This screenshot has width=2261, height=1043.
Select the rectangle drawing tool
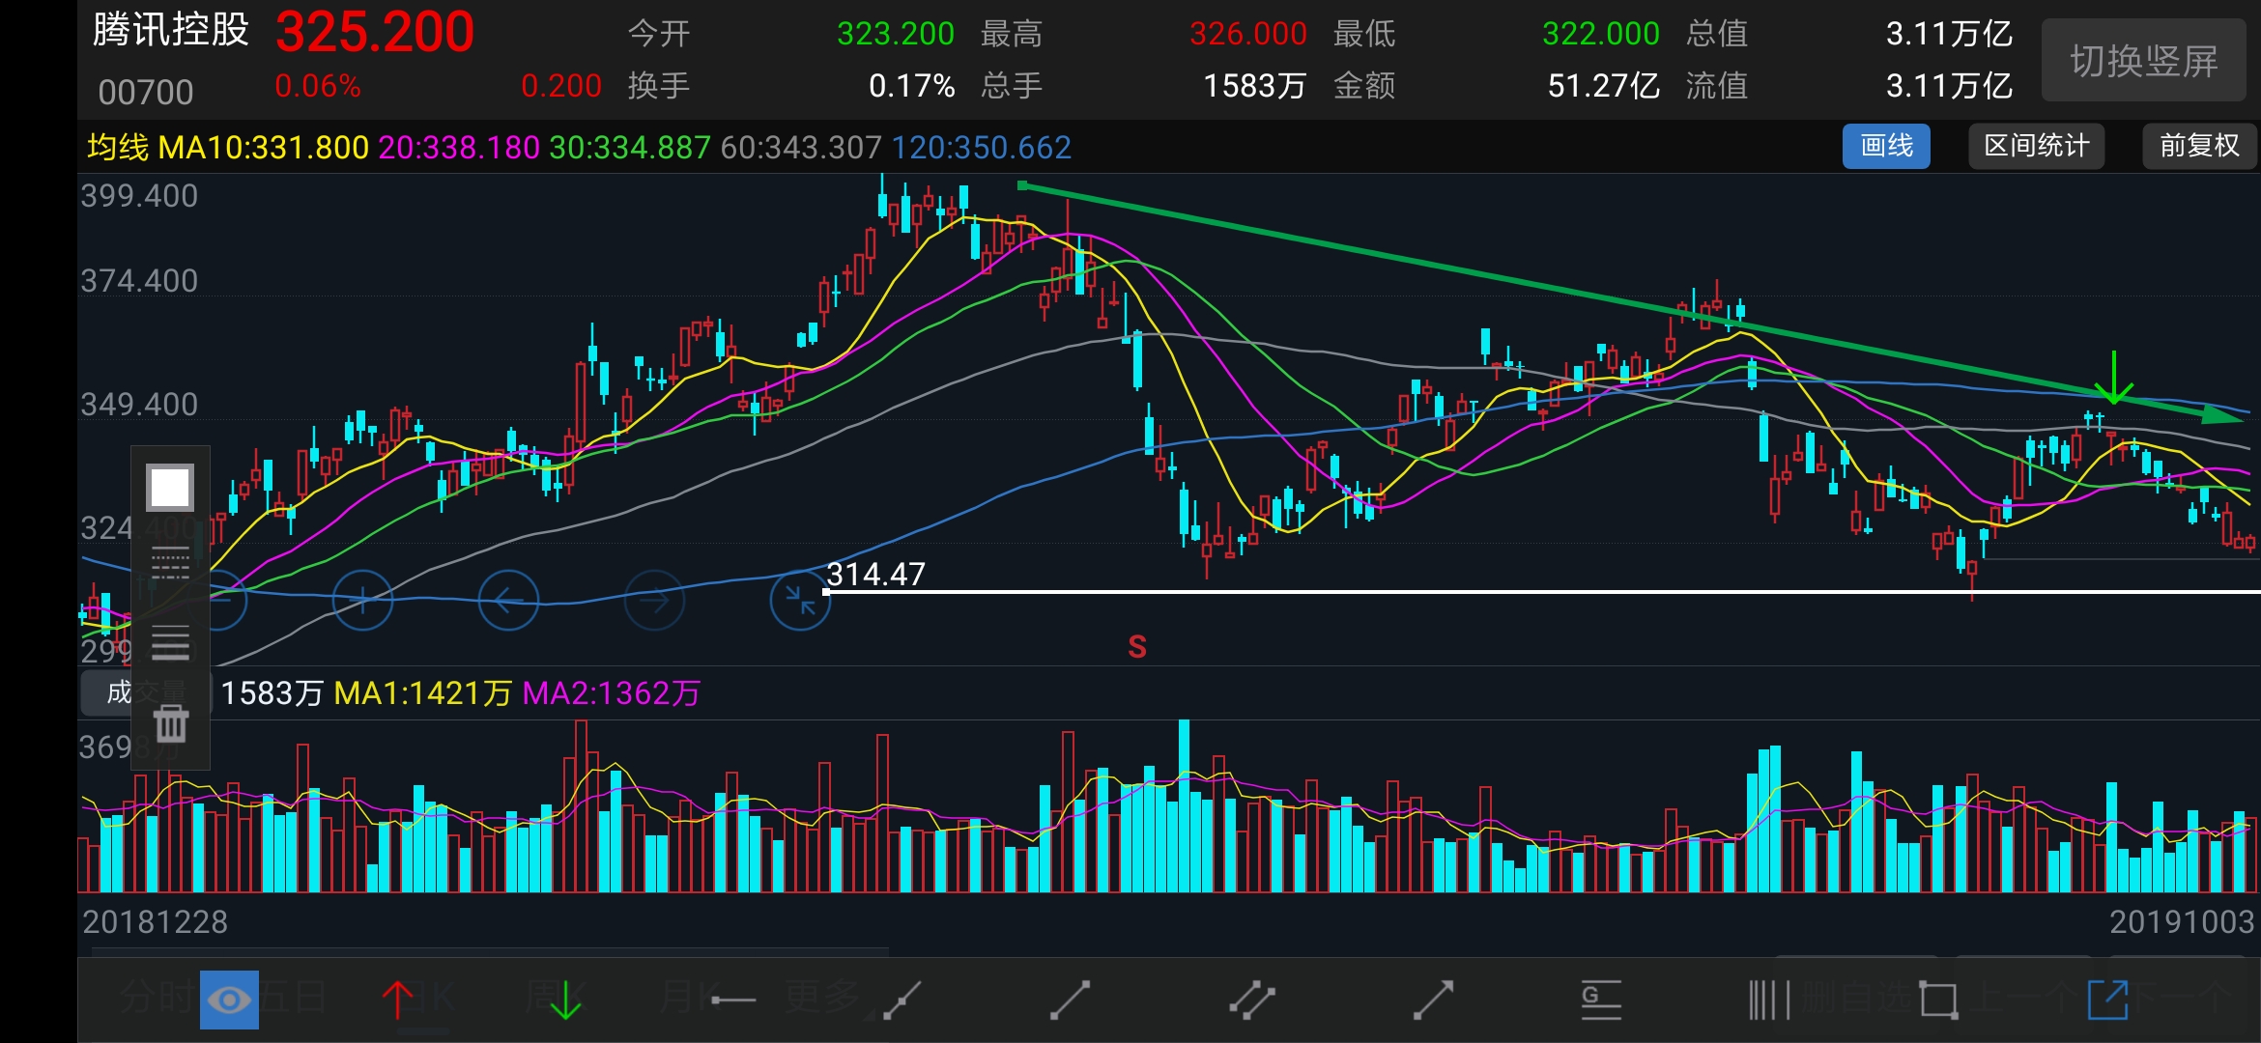(1938, 1000)
